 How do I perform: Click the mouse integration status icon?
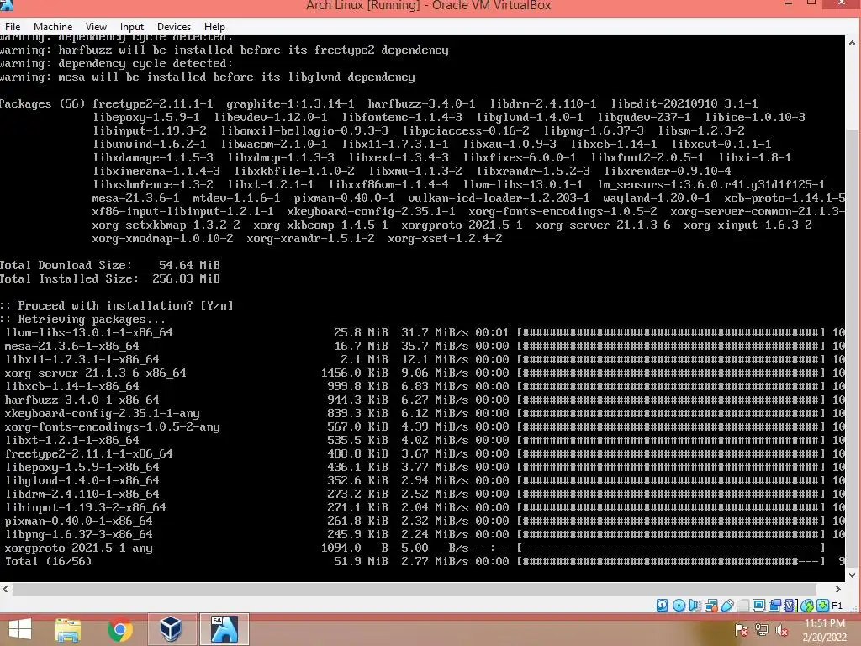pos(806,606)
